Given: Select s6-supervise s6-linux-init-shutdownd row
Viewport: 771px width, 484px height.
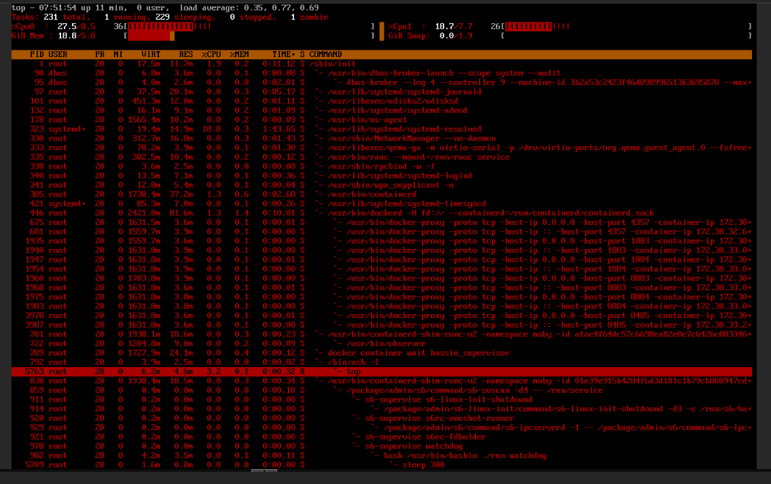Looking at the screenshot, I should (x=382, y=400).
